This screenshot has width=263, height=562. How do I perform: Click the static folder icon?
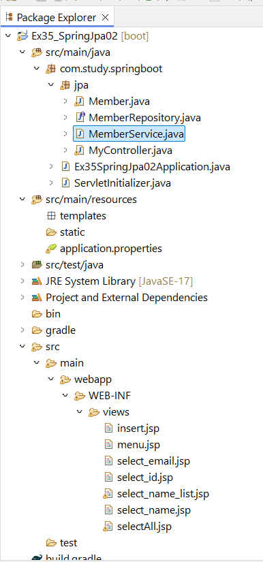52,232
